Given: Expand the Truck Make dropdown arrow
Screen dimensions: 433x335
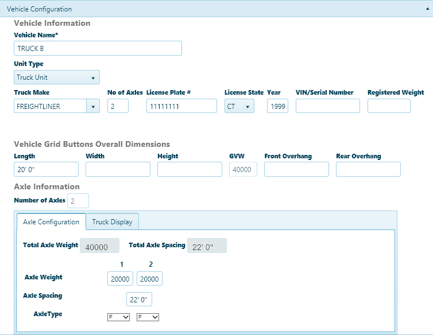Looking at the screenshot, I should point(92,106).
